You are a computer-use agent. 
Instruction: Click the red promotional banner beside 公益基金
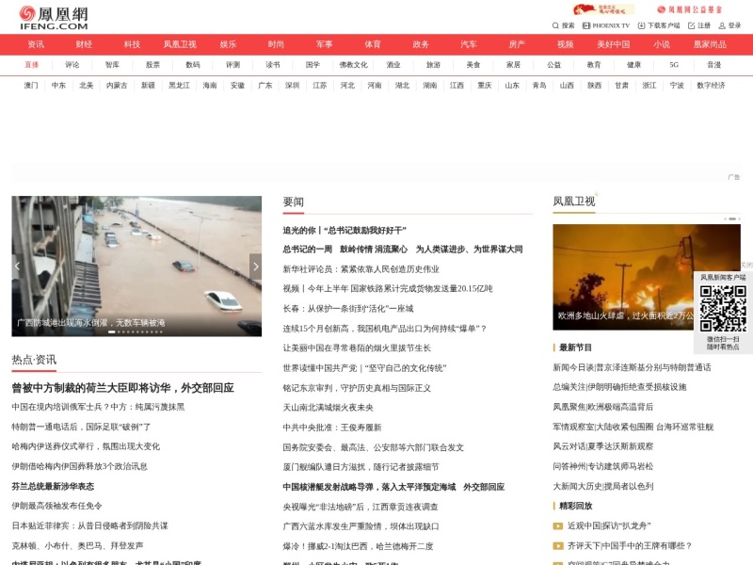click(603, 9)
